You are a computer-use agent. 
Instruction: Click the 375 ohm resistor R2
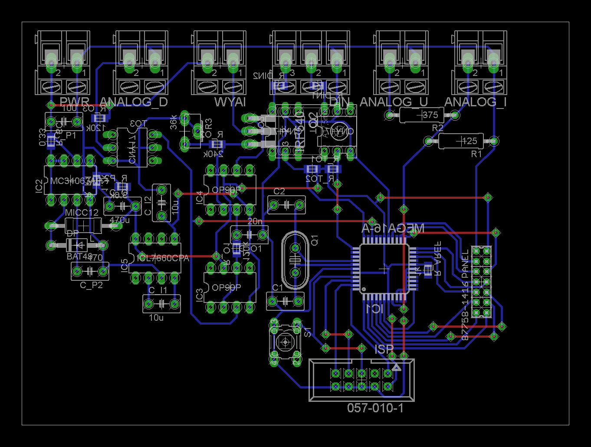coord(421,115)
